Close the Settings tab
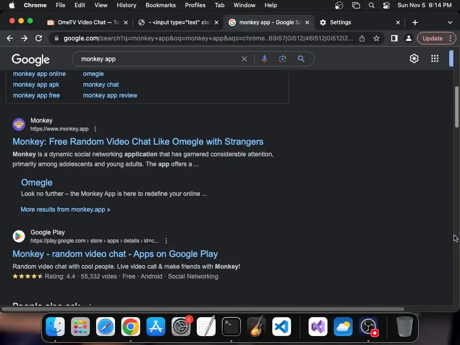The width and height of the screenshot is (460, 345). pyautogui.click(x=398, y=22)
